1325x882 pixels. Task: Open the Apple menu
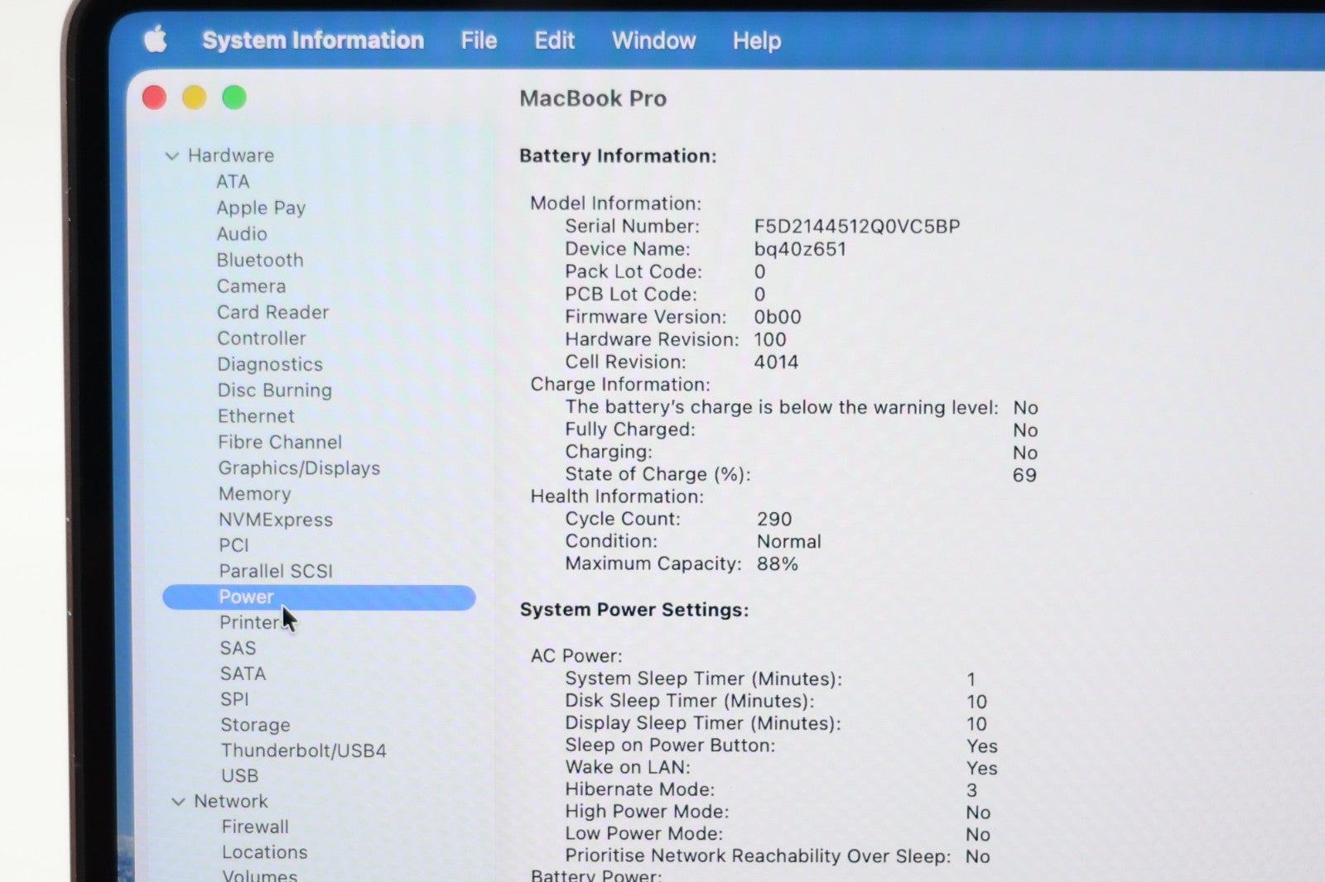[x=155, y=39]
